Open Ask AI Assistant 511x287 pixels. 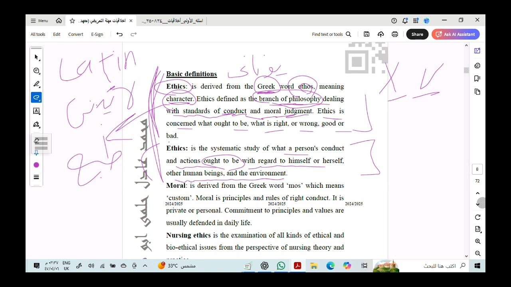(x=456, y=34)
